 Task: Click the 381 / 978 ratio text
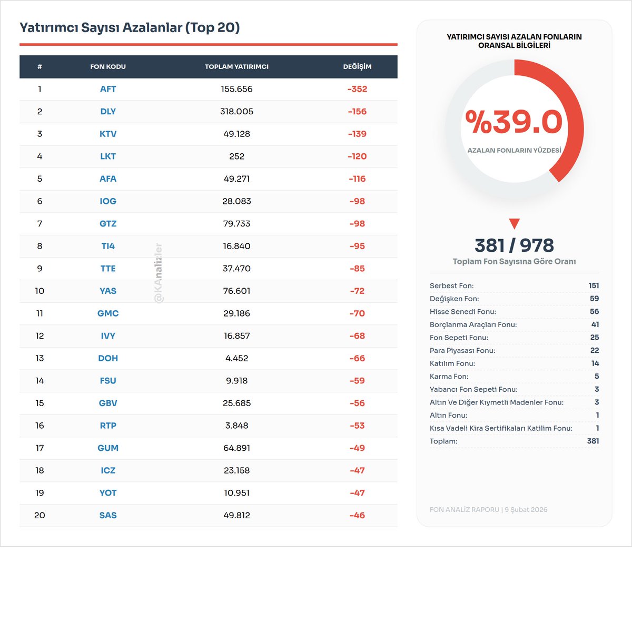[x=515, y=245]
